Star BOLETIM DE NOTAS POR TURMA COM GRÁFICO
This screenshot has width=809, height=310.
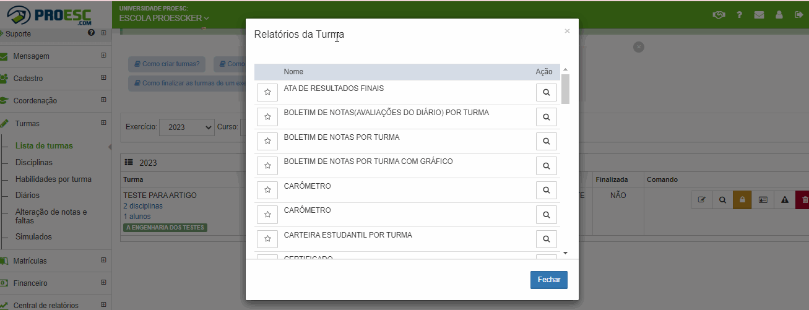click(x=267, y=166)
